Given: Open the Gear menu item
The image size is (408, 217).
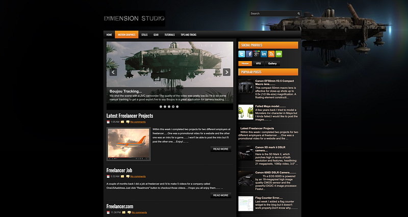Looking at the screenshot, I should click(156, 35).
